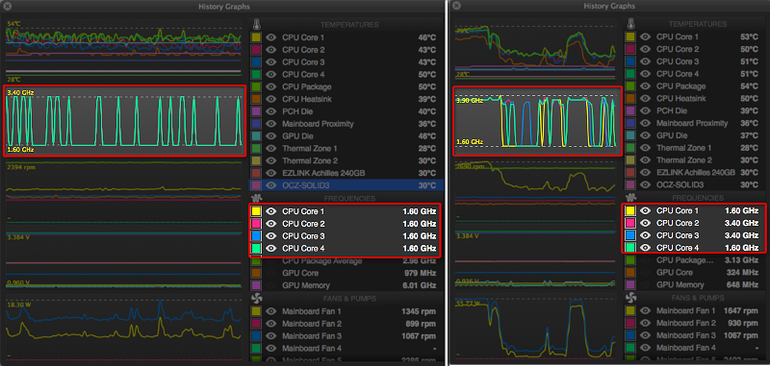Click the frequency graph in right window
Image resolution: width=770 pixels, height=366 pixels.
(x=537, y=121)
